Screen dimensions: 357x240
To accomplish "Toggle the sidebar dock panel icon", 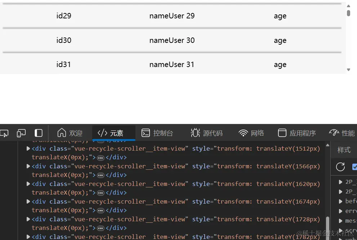I will pyautogui.click(x=39, y=133).
